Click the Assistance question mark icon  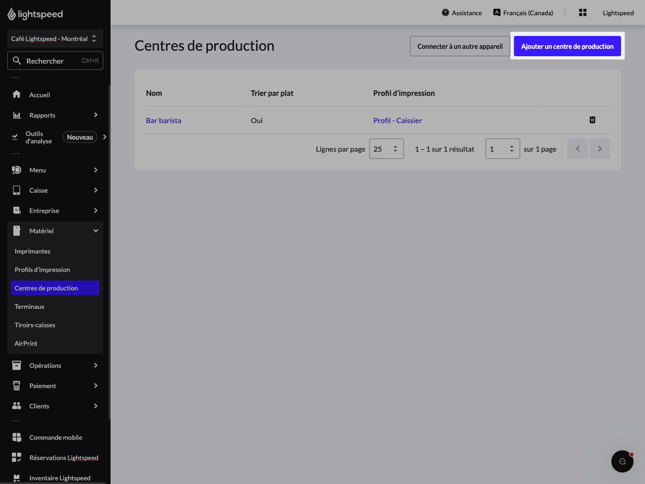[446, 13]
